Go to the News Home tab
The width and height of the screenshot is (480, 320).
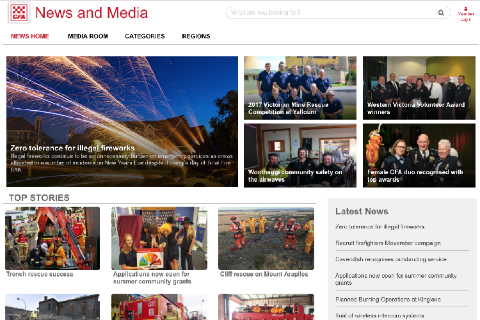[30, 36]
